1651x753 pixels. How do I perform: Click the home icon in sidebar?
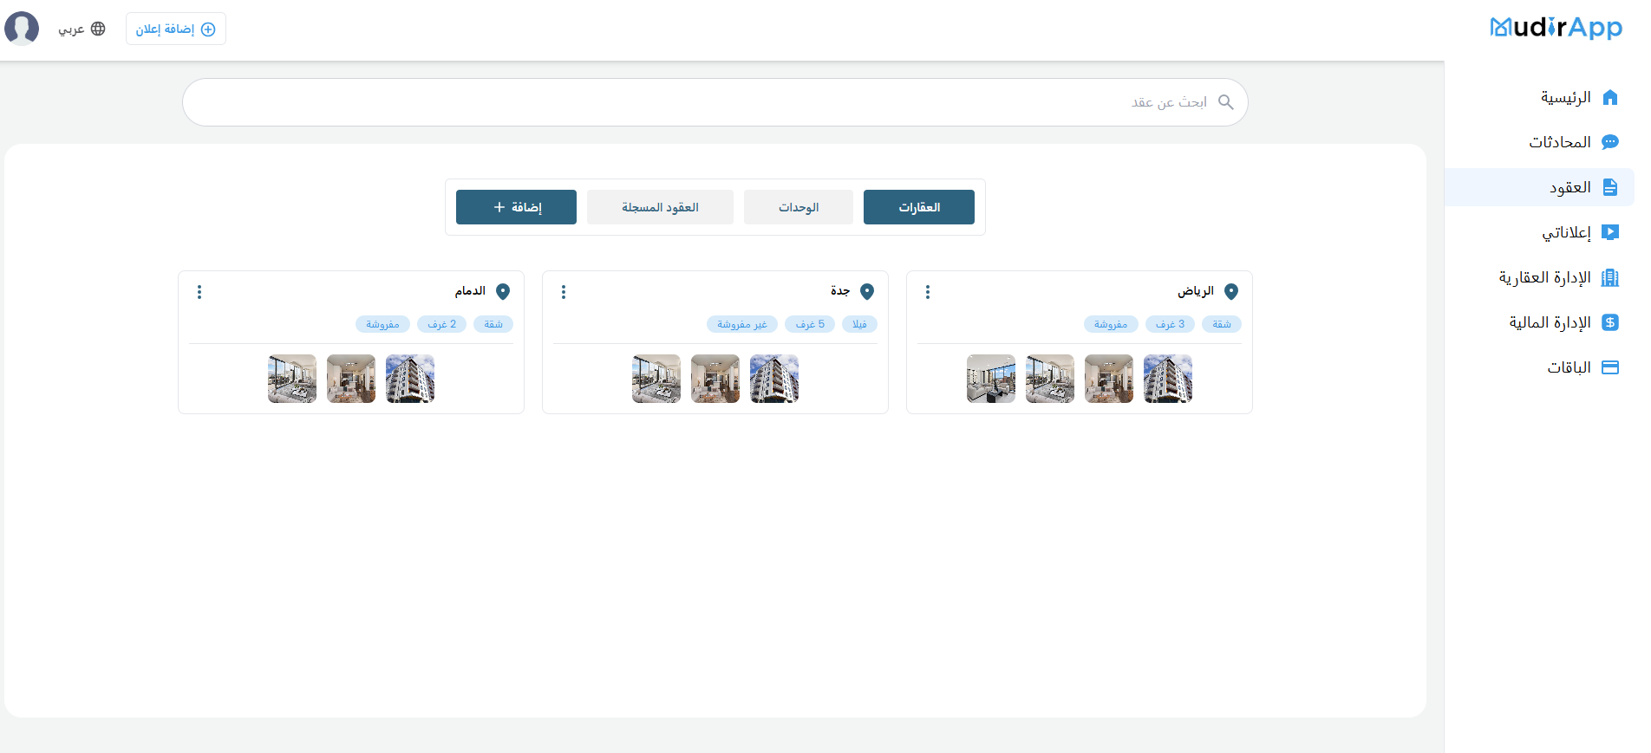(1609, 97)
